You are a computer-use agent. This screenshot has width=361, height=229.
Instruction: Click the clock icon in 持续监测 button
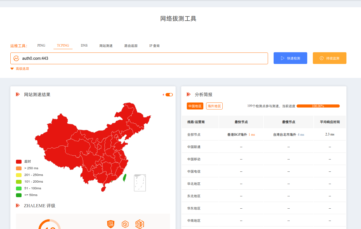pyautogui.click(x=322, y=58)
